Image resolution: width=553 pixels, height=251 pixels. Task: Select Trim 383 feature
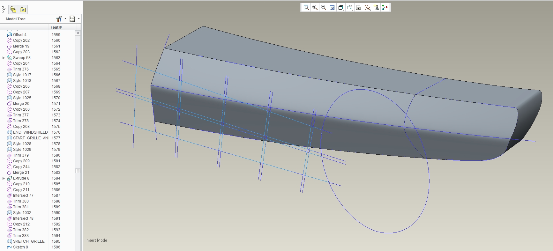[x=21, y=236]
